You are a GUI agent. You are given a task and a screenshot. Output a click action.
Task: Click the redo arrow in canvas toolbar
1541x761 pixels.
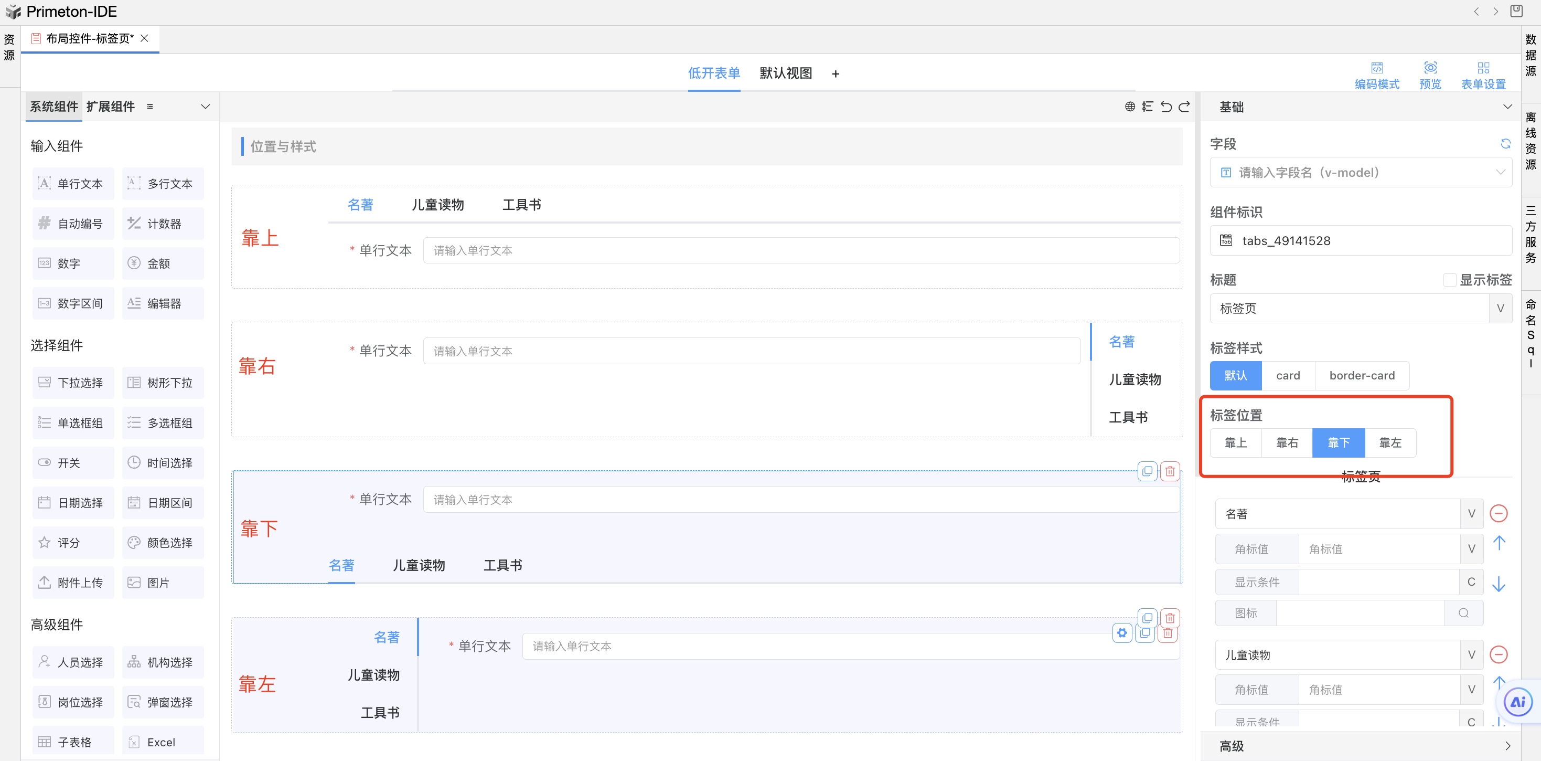[1184, 107]
